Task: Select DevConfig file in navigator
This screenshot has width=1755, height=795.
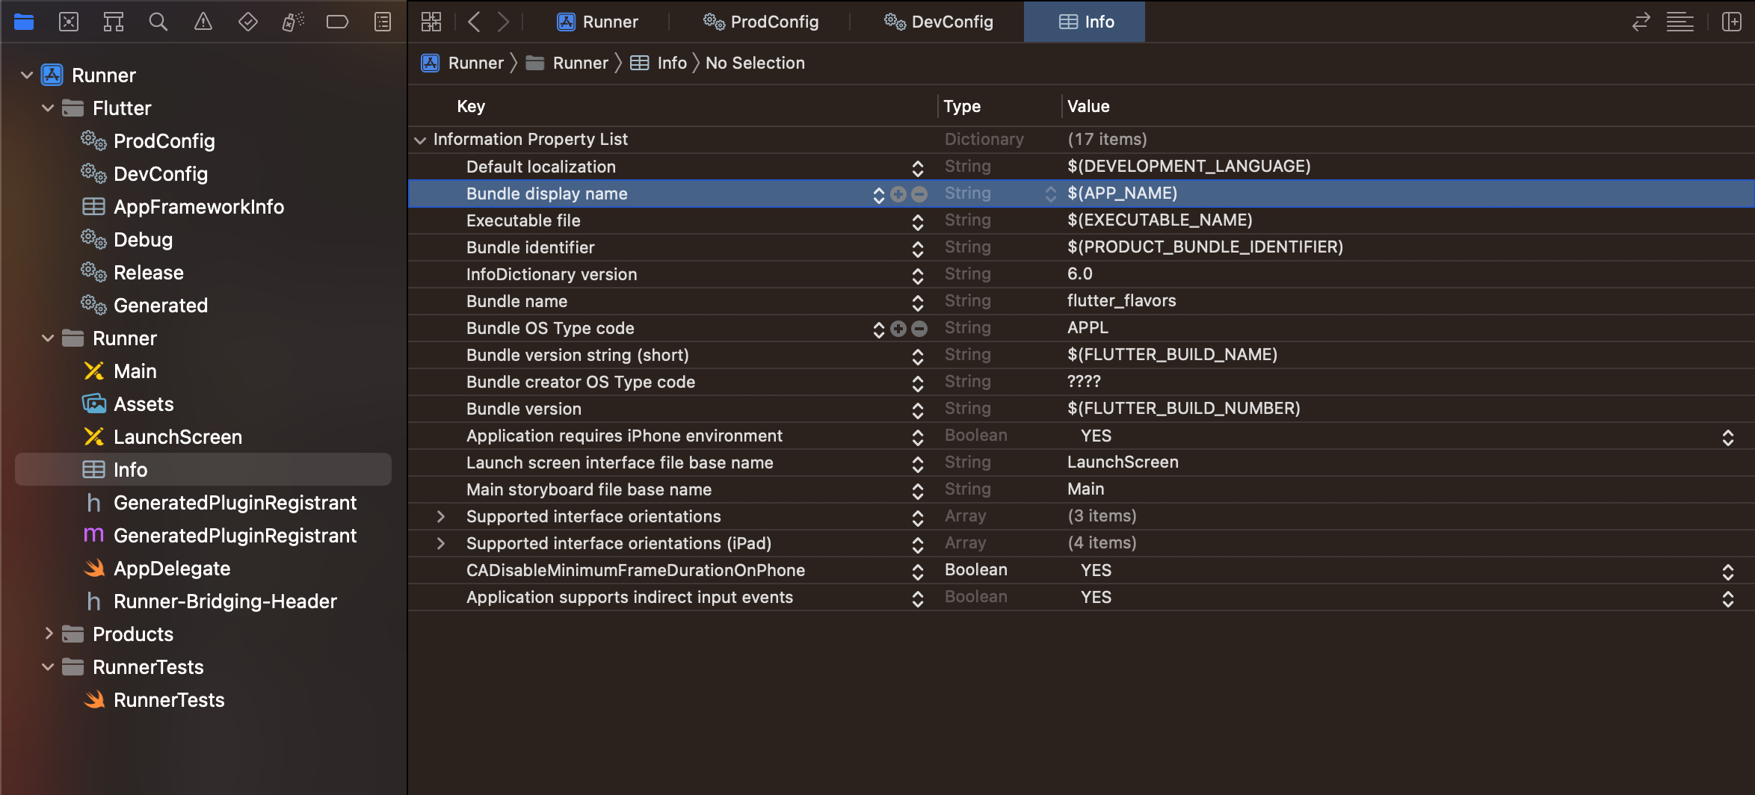Action: (x=144, y=173)
